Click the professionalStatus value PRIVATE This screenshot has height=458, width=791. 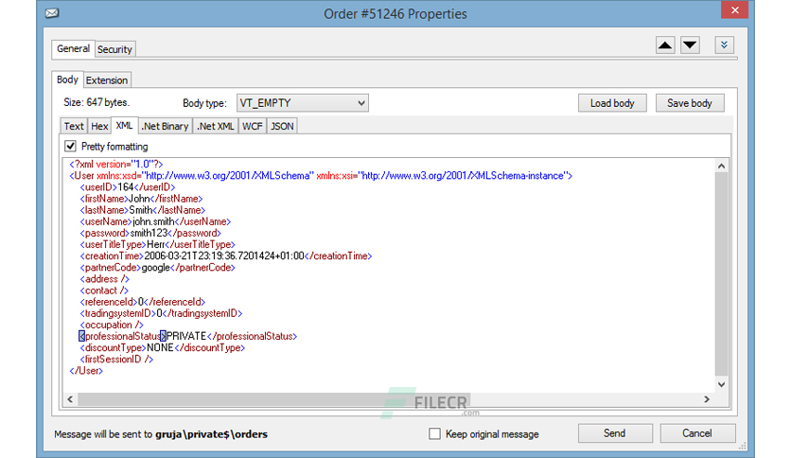[186, 337]
